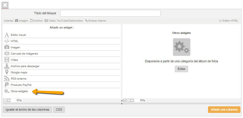Move left column right with arrow icon
This screenshot has width=243, height=118.
click(9, 100)
